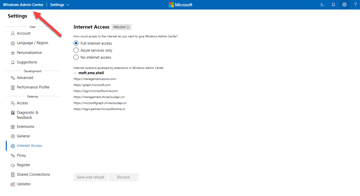
Task: Open Performance Profile page
Action: [x=33, y=87]
